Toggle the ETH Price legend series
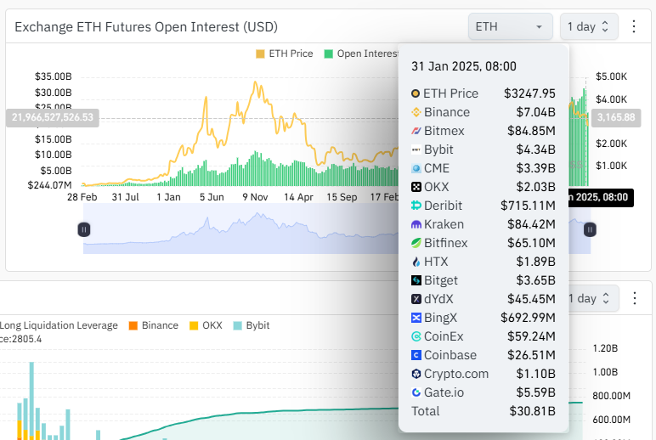 pos(285,54)
